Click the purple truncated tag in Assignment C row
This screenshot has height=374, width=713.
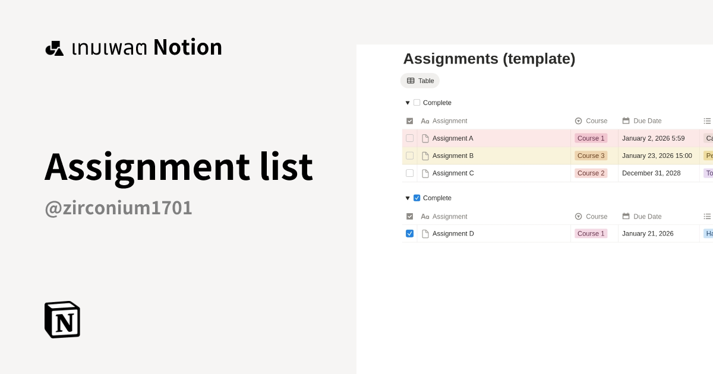(708, 173)
